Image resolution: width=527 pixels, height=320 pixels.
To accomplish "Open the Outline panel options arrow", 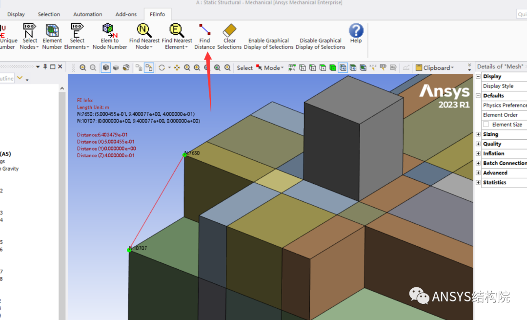I will tap(38, 66).
